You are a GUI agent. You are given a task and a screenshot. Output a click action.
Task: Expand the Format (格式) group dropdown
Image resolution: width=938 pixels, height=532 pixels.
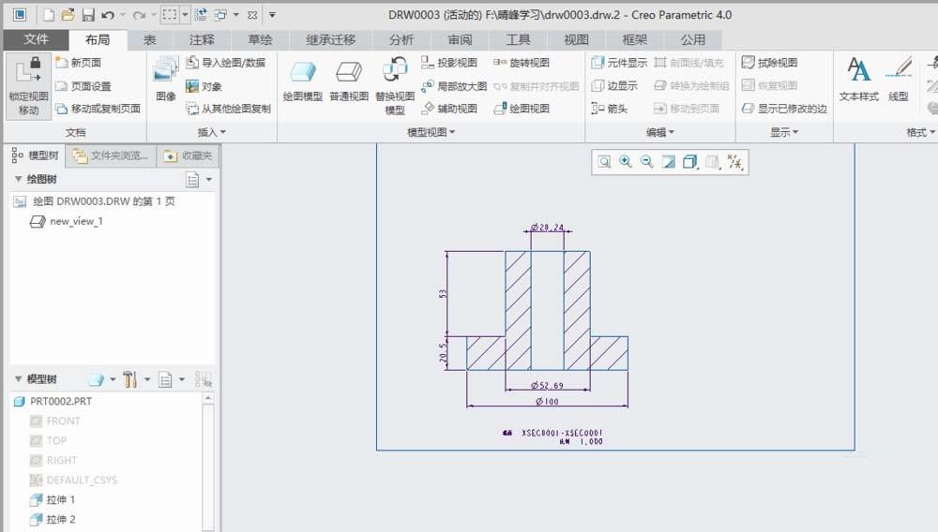coord(921,133)
